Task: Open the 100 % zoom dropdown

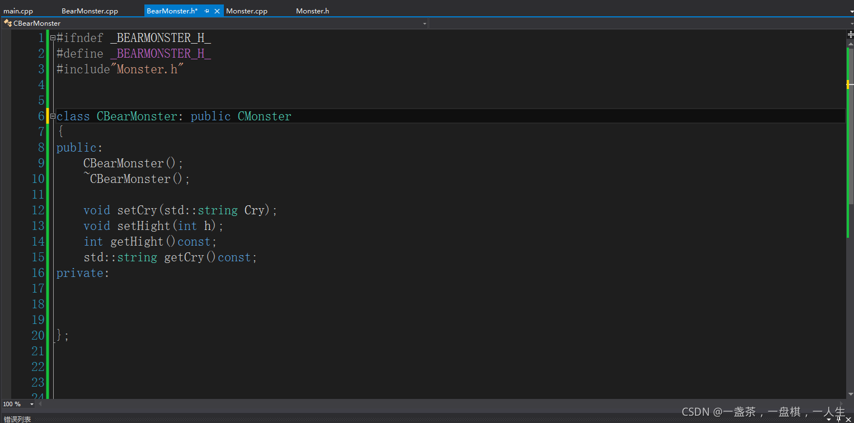Action: (31, 404)
